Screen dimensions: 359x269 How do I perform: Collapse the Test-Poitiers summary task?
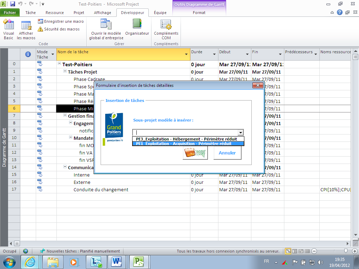(x=59, y=64)
